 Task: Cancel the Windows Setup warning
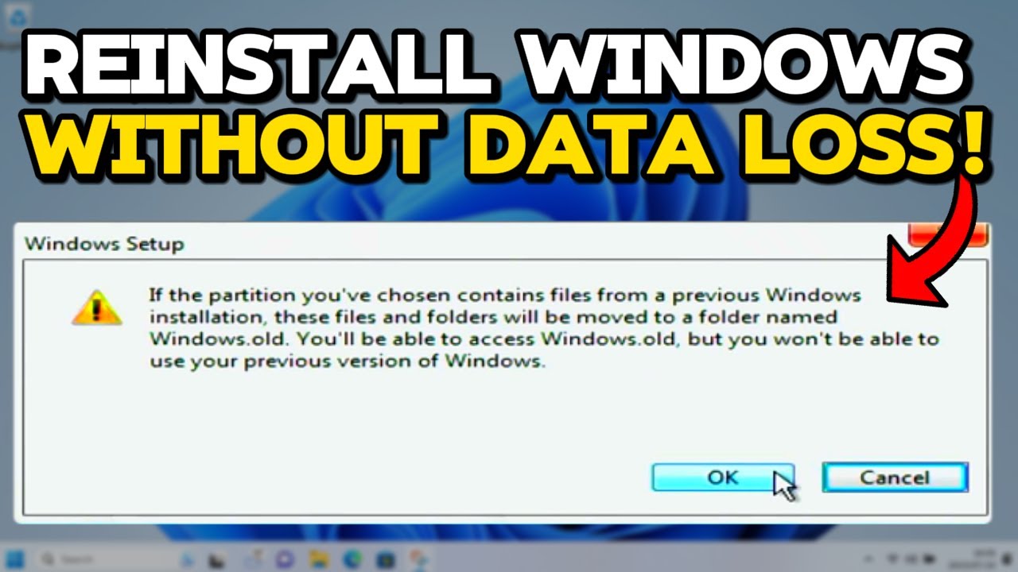895,477
